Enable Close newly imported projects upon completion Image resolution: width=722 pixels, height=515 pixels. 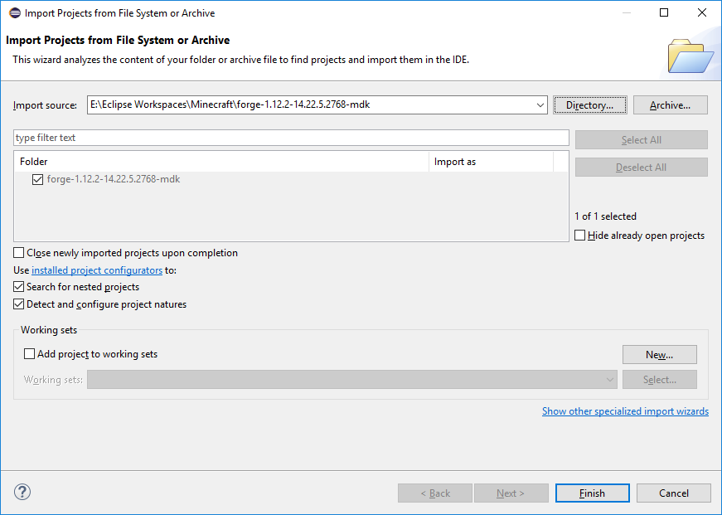[19, 253]
